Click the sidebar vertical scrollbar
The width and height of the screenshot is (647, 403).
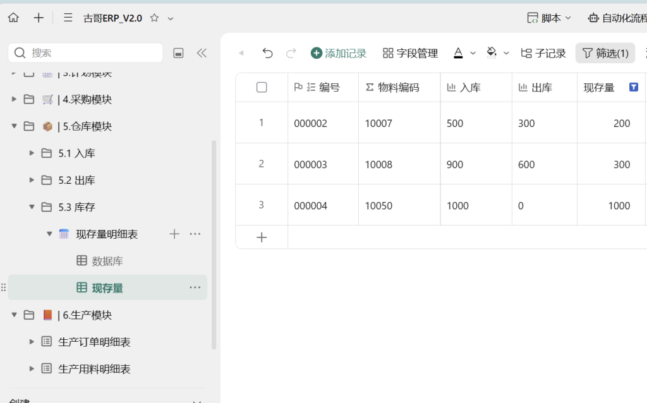pos(214,244)
